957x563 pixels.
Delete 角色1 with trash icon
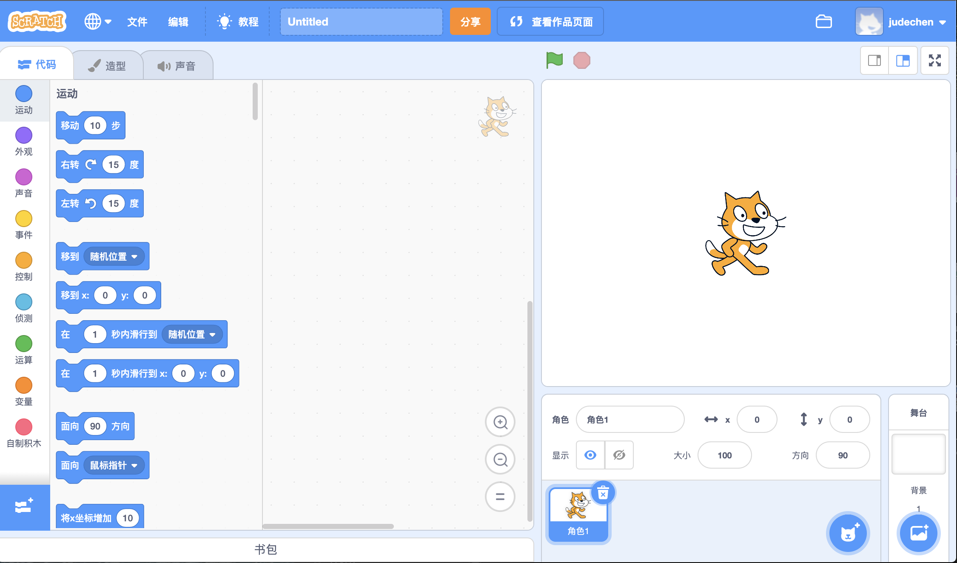603,493
